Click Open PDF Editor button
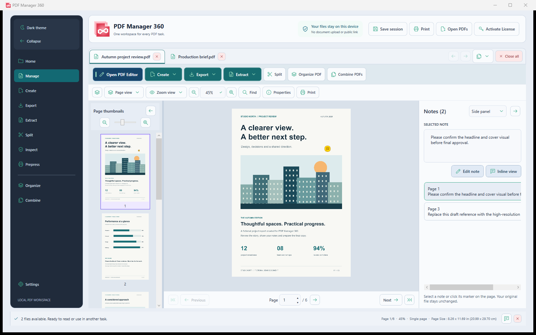 tap(118, 74)
